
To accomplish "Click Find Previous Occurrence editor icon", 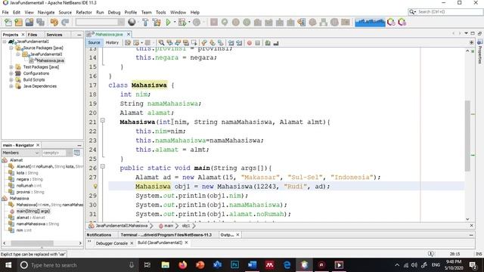I will (x=169, y=43).
